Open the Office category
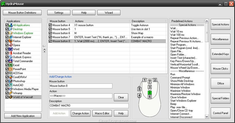This screenshot has height=123, width=235. pos(221,83)
